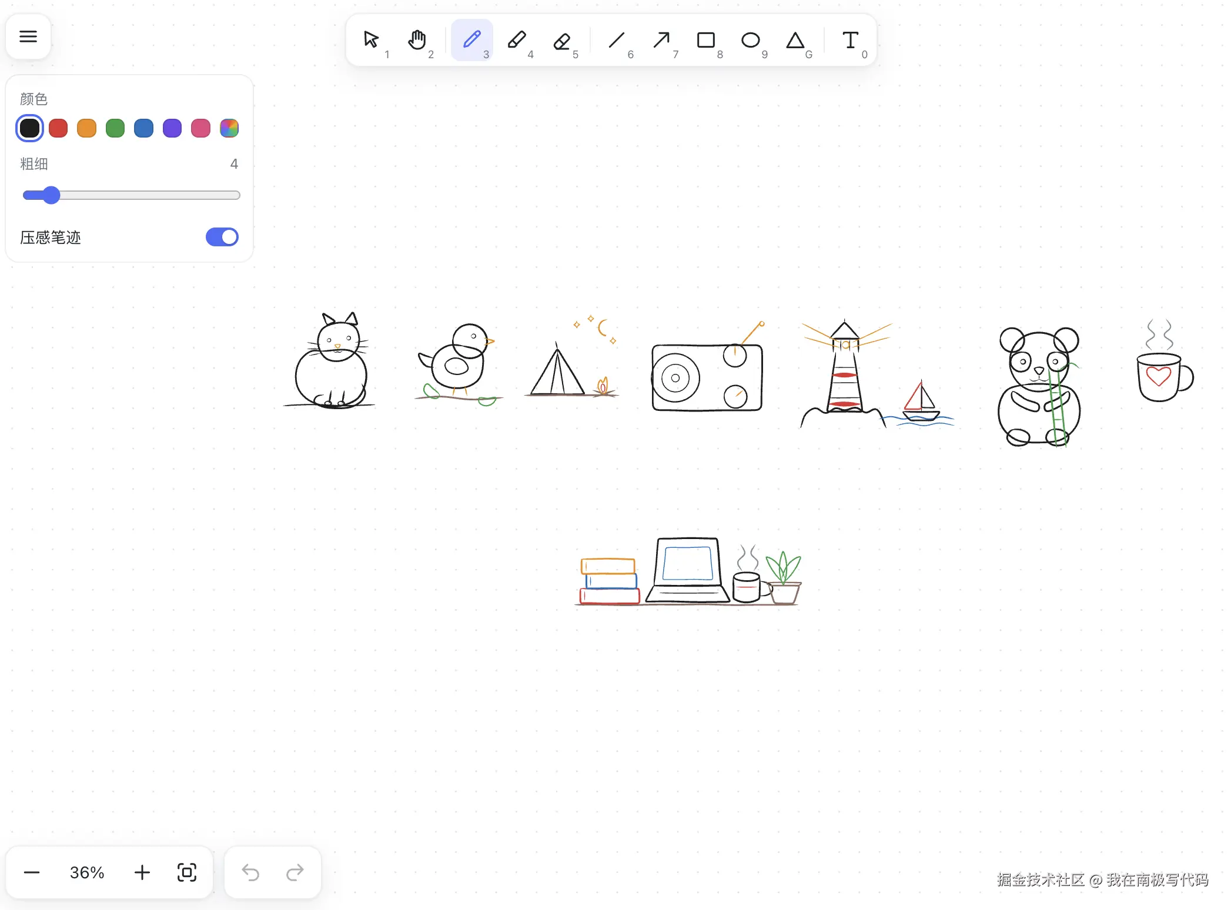Viewport: 1231px width, 910px height.
Task: Select the pink color swatch
Action: 200,128
